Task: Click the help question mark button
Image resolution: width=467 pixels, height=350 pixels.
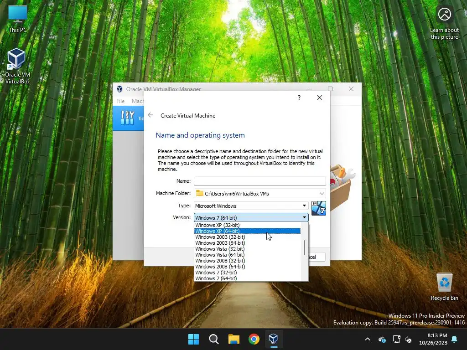Action: coord(299,98)
